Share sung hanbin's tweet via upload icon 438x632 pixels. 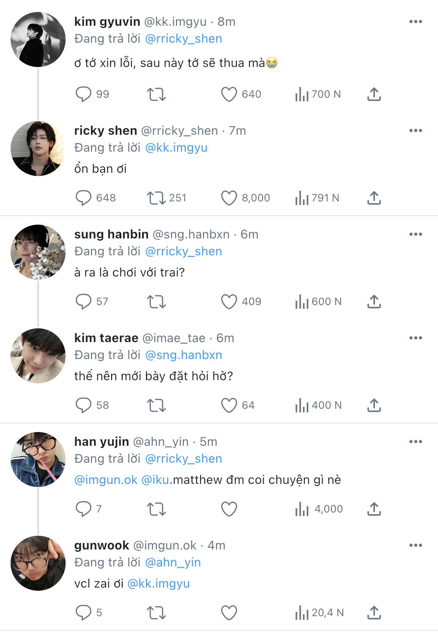pyautogui.click(x=374, y=302)
